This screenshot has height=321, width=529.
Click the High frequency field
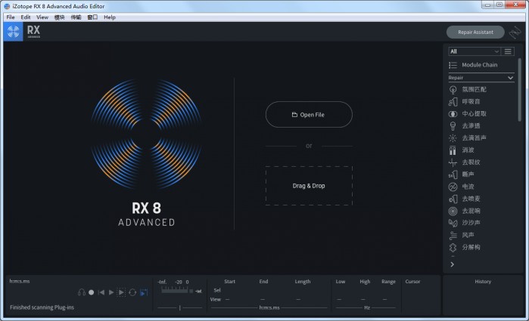[363, 299]
